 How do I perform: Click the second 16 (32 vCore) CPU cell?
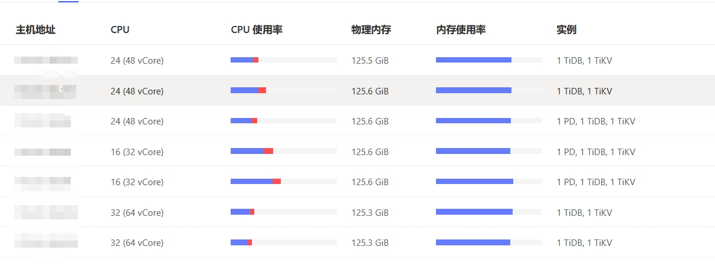(x=137, y=182)
